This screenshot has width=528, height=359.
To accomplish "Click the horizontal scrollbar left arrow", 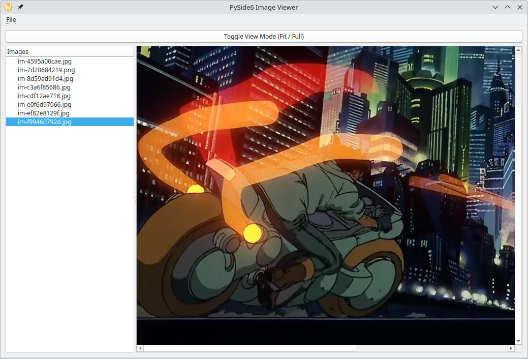I will pyautogui.click(x=141, y=348).
